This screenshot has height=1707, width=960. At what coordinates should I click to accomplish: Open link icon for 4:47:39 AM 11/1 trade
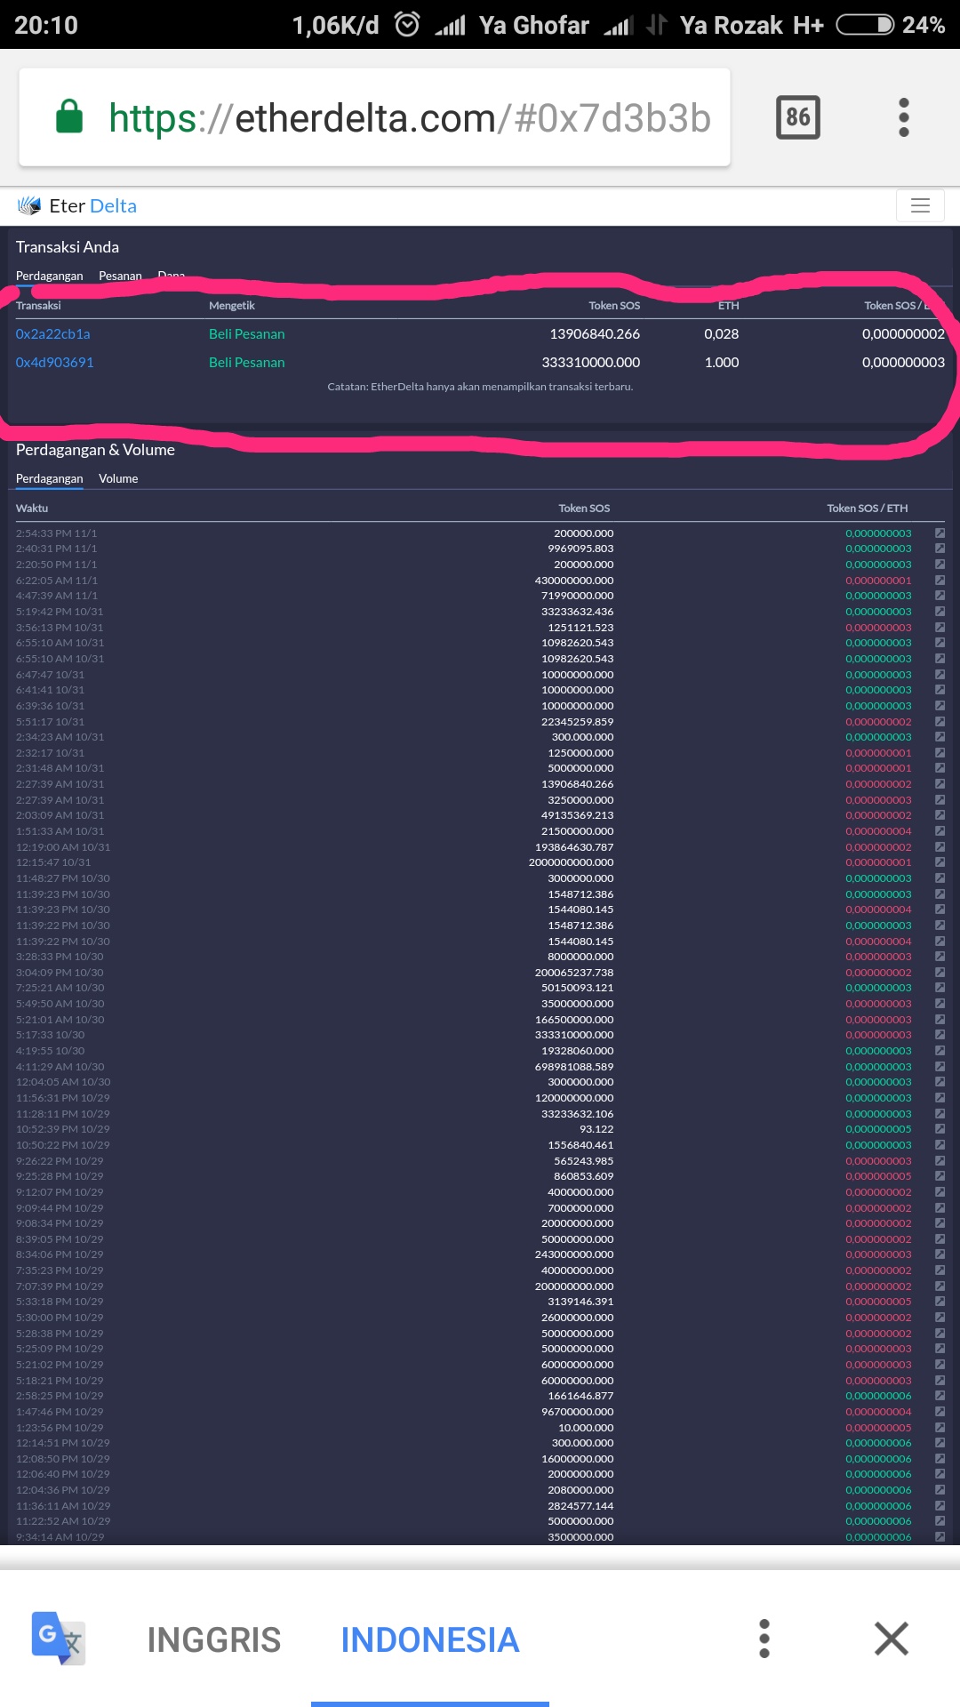click(940, 596)
